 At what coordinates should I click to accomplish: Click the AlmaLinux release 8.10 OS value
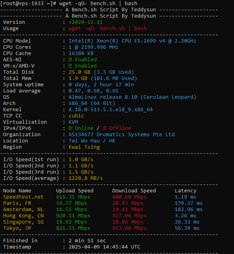[132, 97]
